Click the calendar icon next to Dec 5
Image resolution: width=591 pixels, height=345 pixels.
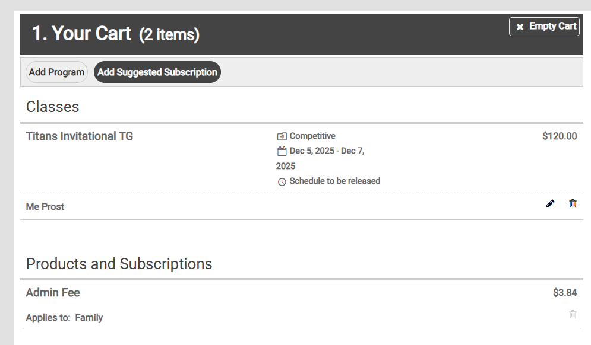(282, 151)
